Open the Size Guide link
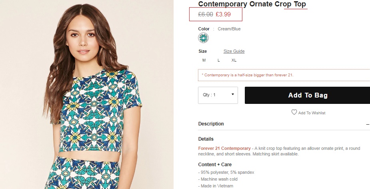Screen dimensions: 370x189 point(234,51)
